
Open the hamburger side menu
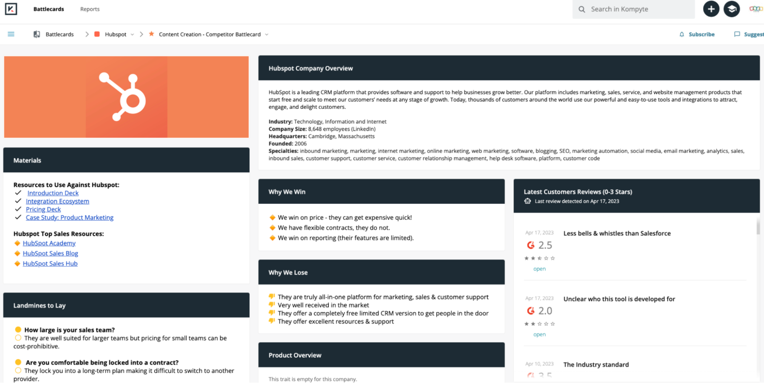11,34
